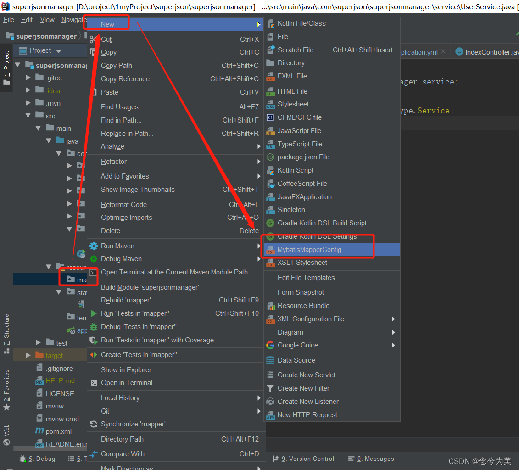519x470 pixels.
Task: Click the Run Maven gear icon
Action: point(94,246)
